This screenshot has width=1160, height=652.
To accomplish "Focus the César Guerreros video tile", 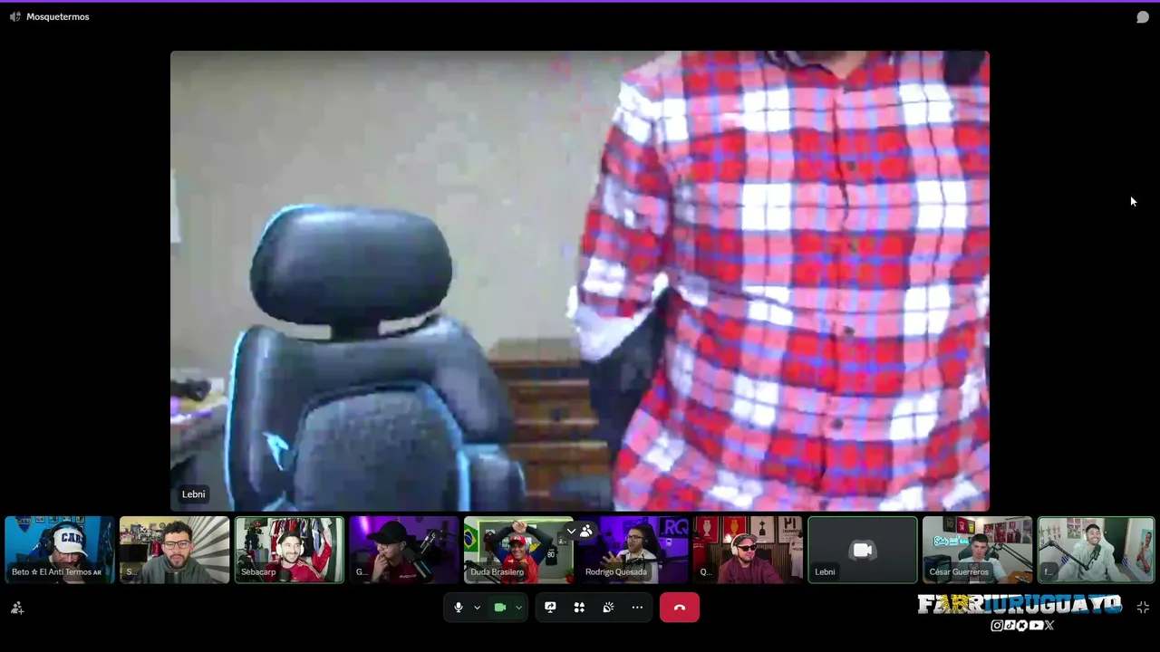I will (977, 550).
